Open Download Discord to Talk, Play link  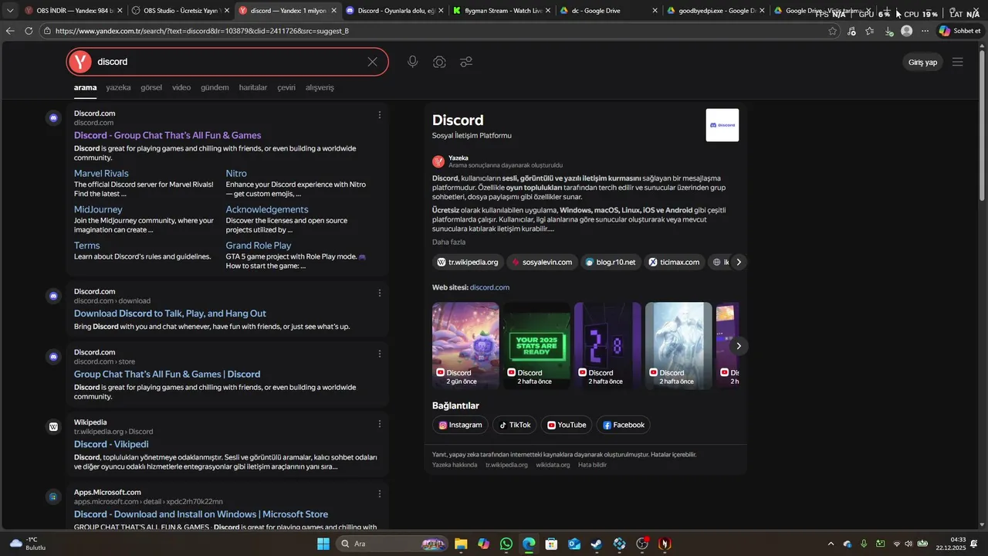pos(170,314)
